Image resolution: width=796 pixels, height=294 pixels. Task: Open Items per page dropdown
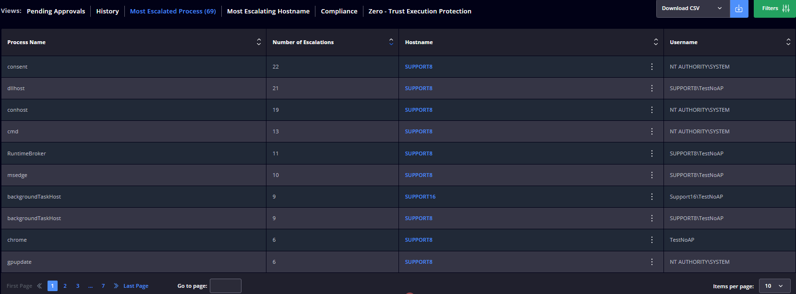[x=774, y=286]
